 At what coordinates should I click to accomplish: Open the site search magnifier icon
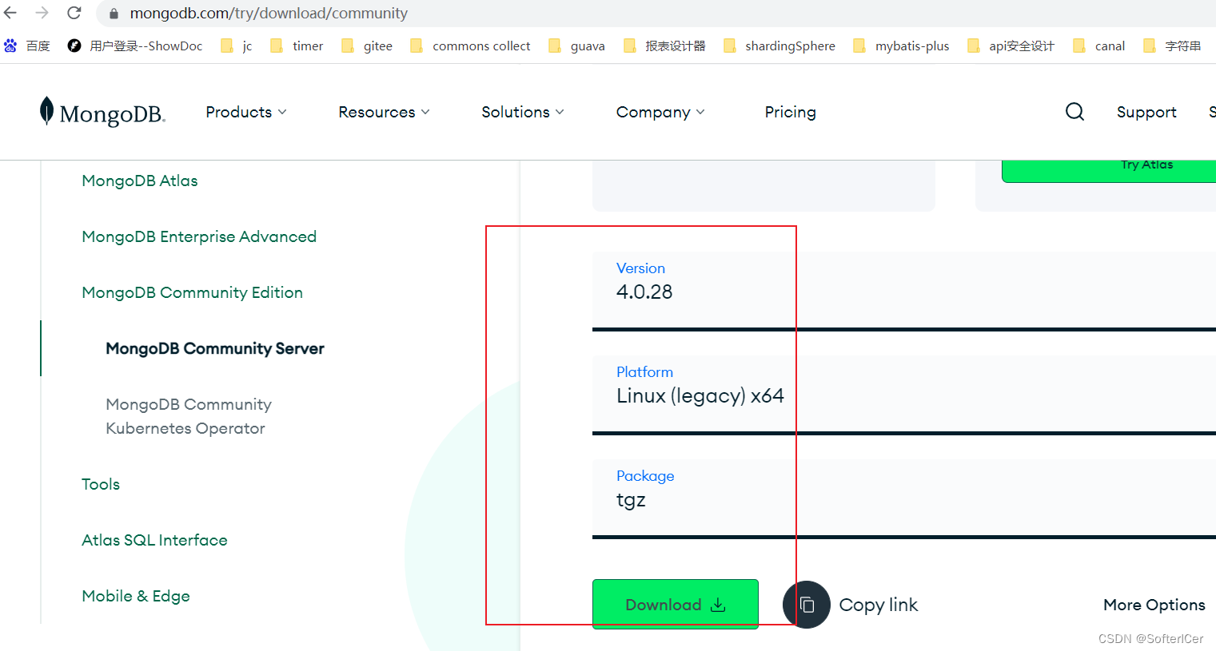click(1075, 112)
